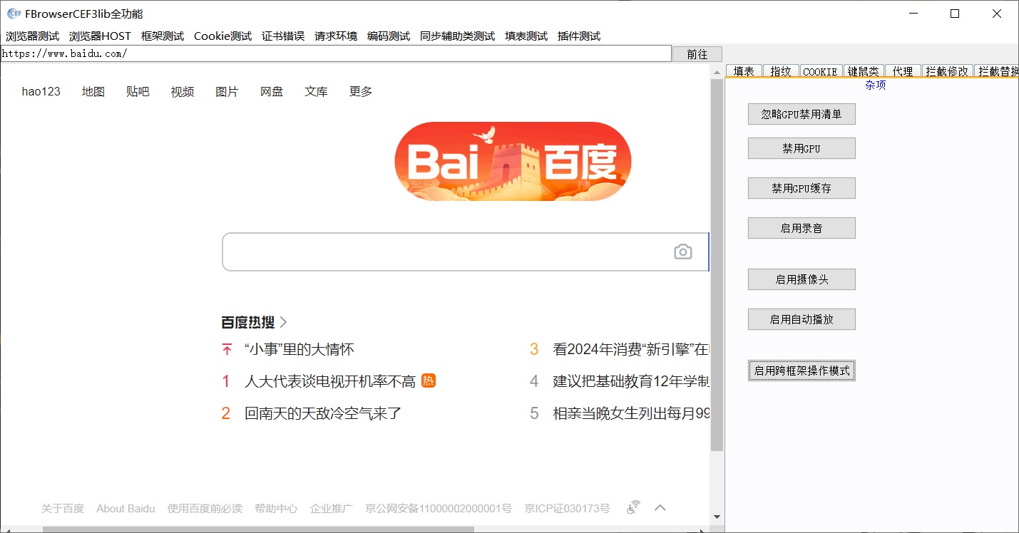Open hot search 看2024年消费“新引擎”
This screenshot has height=533, width=1019.
tap(631, 349)
